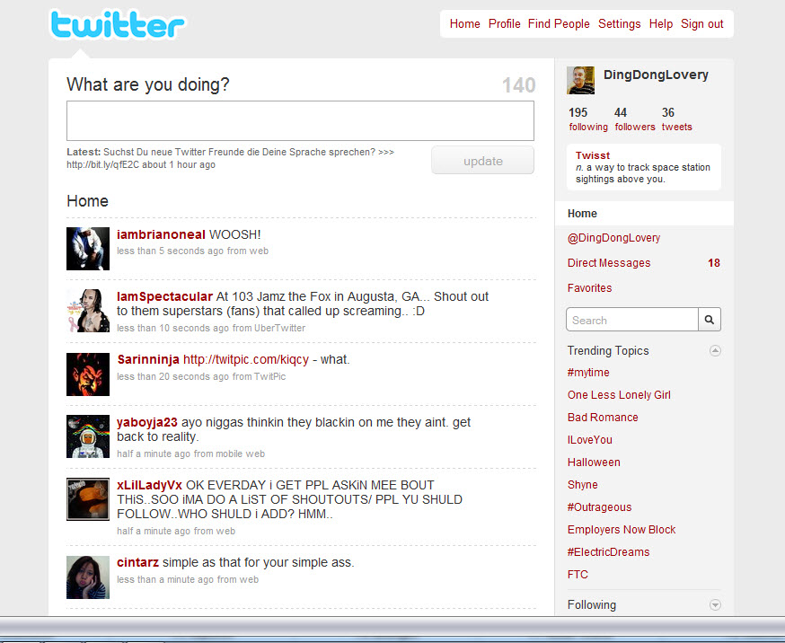View the 44 followers list
Image resolution: width=785 pixels, height=643 pixels.
pos(635,119)
